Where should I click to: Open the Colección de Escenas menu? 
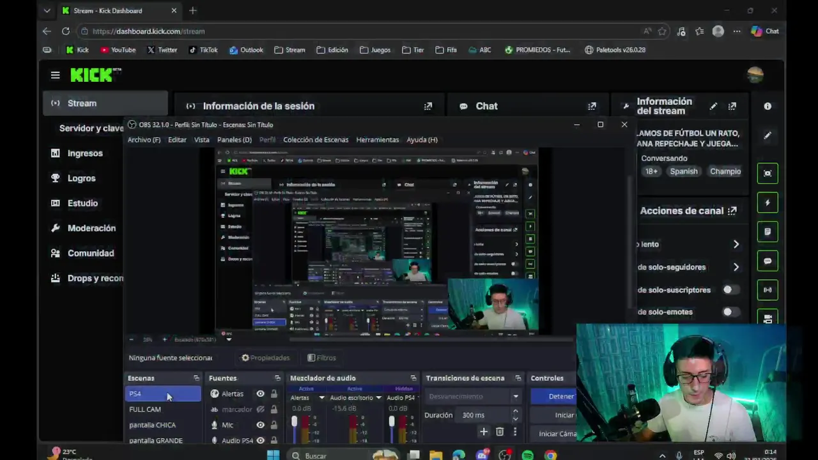pos(316,140)
